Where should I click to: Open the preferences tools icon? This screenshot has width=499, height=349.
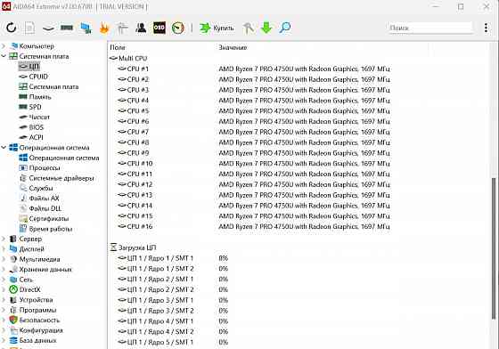click(x=249, y=28)
